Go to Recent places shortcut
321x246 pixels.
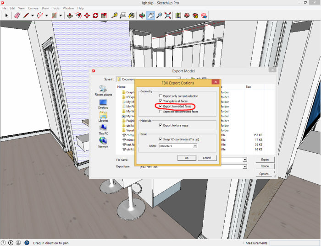(x=103, y=91)
